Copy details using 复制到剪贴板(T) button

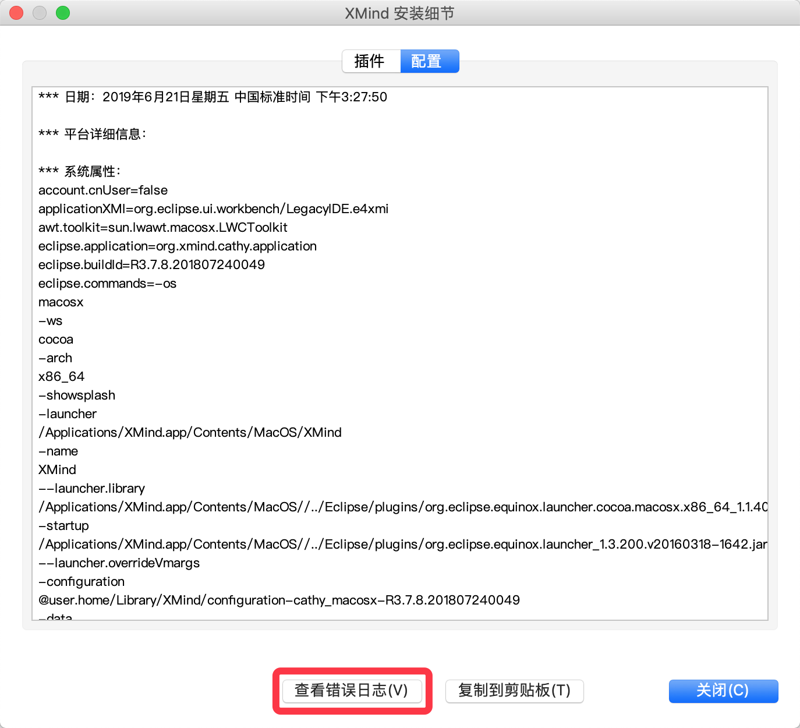pos(514,691)
